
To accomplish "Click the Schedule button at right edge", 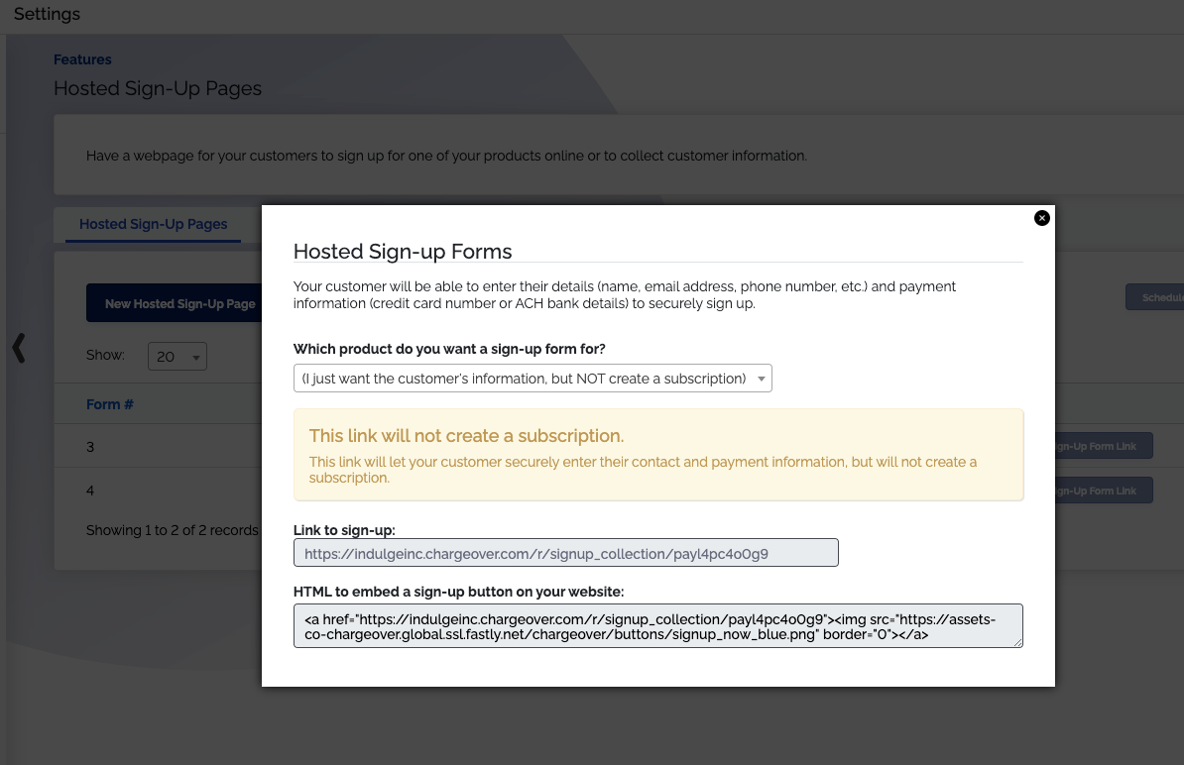I will click(x=1154, y=297).
